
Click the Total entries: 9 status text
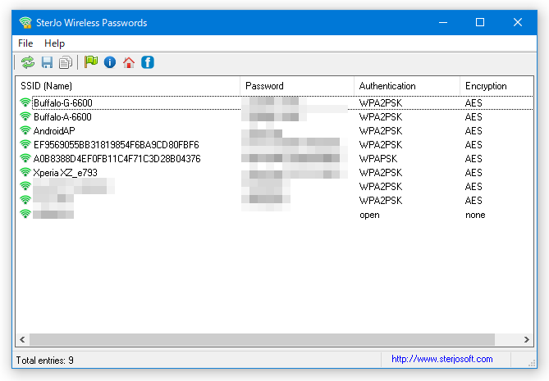(x=45, y=361)
